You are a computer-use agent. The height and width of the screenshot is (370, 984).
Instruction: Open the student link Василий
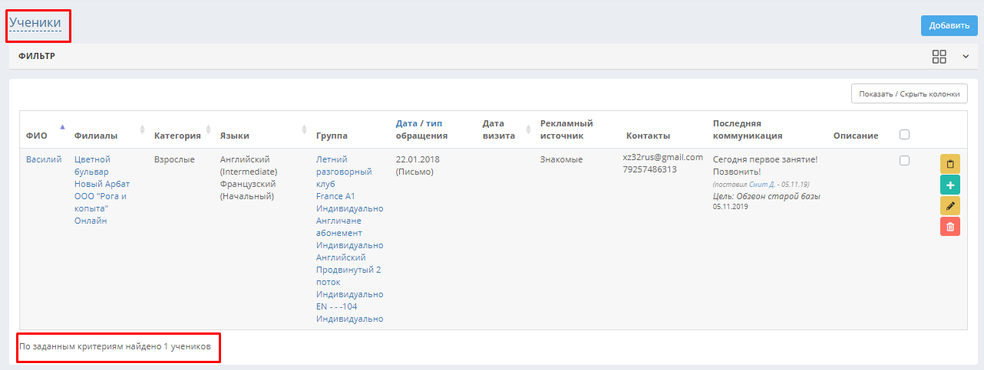(44, 159)
